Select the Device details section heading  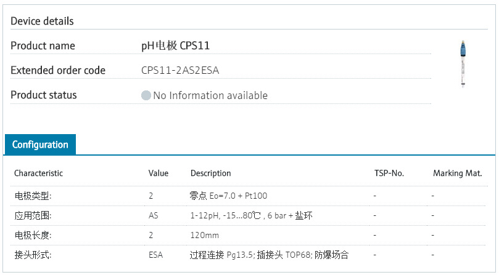tap(42, 21)
